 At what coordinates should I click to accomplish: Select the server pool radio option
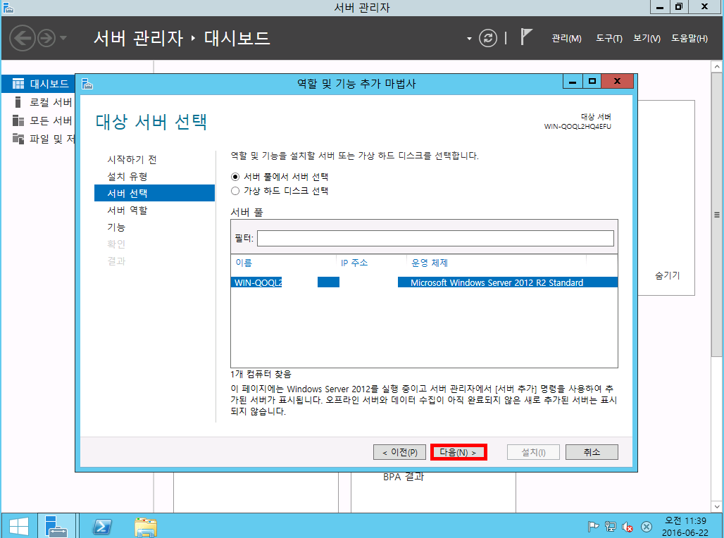pos(236,177)
